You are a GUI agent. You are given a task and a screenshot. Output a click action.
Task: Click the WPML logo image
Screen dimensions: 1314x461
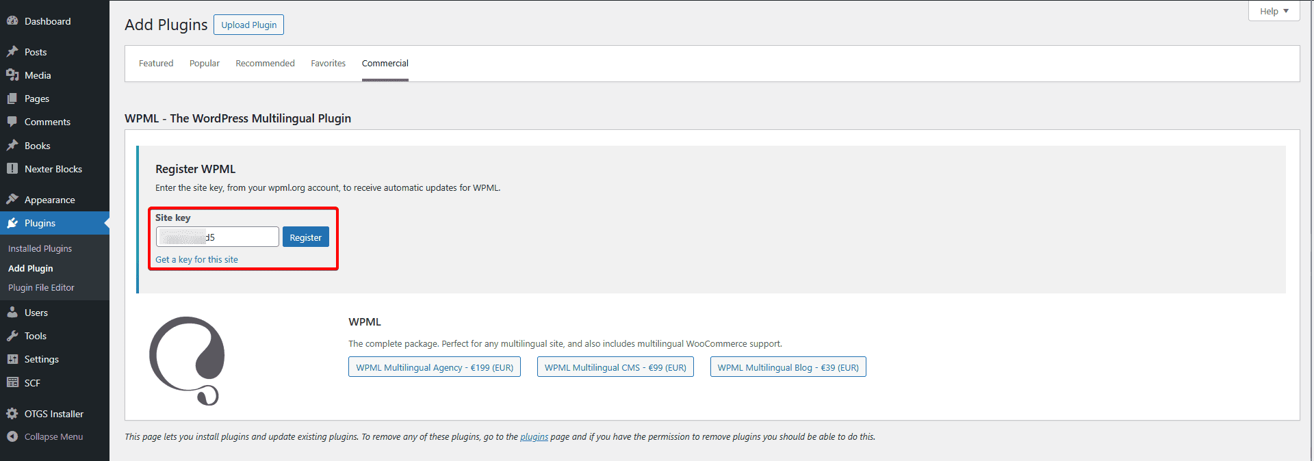tap(188, 361)
